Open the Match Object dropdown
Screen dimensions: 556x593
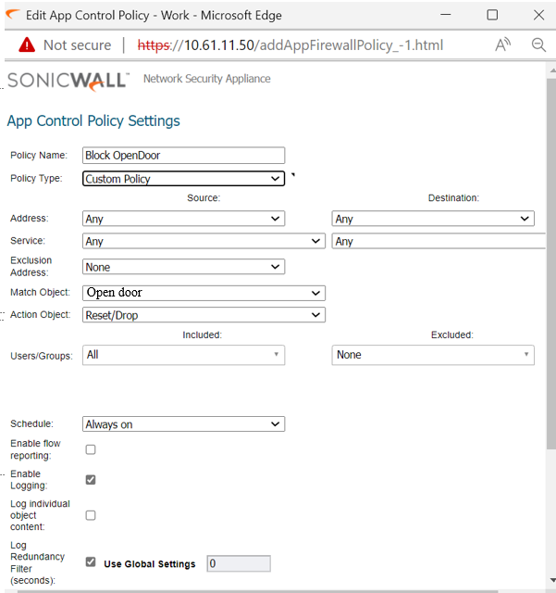[x=204, y=293]
